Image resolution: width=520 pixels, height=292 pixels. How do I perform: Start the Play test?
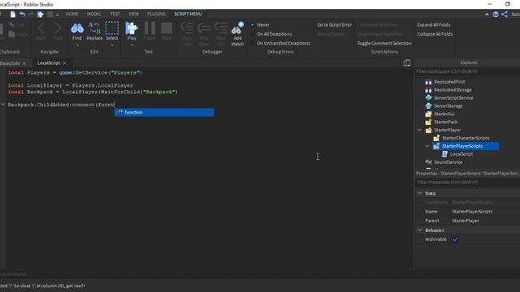click(132, 31)
